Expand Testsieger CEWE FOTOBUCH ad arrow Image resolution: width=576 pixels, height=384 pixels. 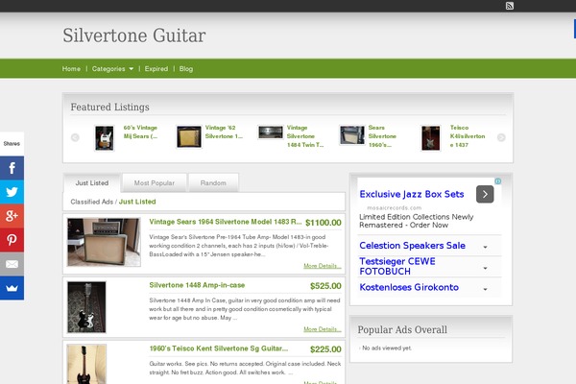coord(485,268)
